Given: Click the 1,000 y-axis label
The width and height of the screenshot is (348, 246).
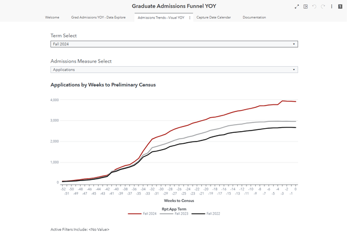Looking at the screenshot, I should 55,162.
